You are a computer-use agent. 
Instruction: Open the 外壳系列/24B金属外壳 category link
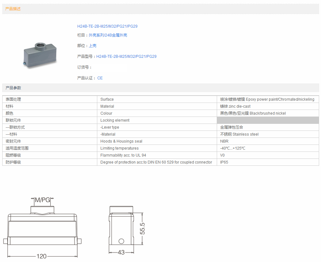coord(108,35)
